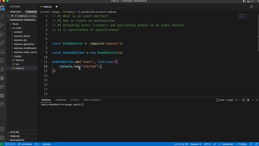This screenshot has height=146, width=259.
Task: Kill the terminal with the trash icon
Action: tap(248, 100)
